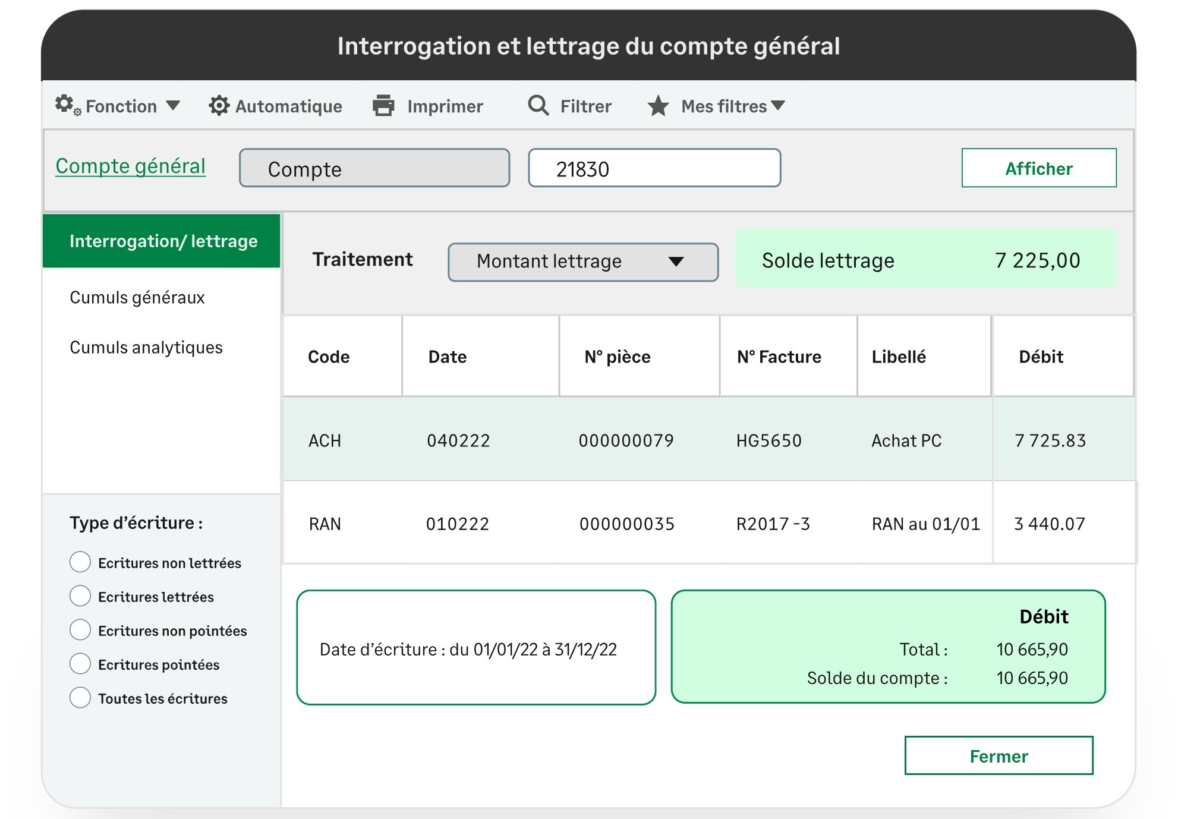Click the Fermer button
The width and height of the screenshot is (1178, 819).
[x=998, y=755]
